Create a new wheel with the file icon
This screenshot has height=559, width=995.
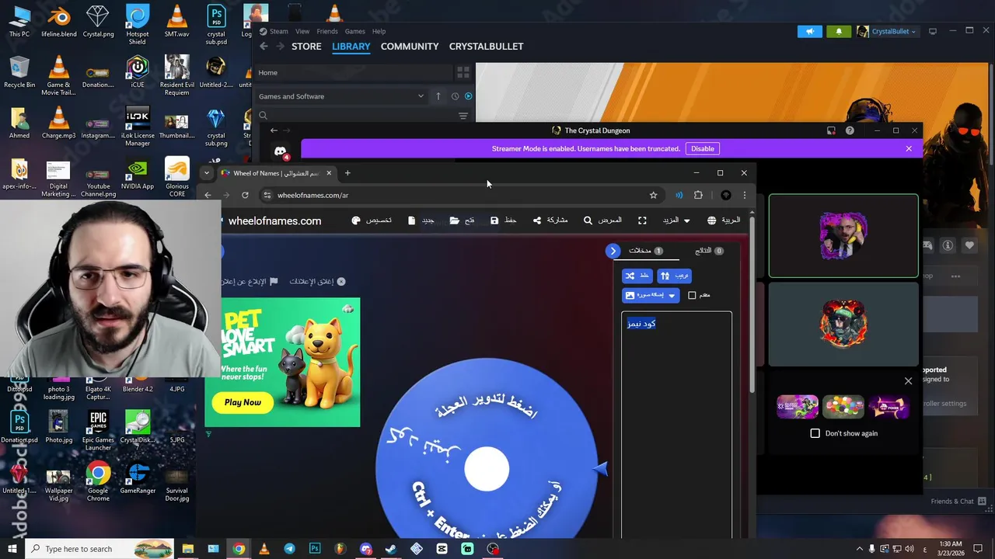[x=421, y=220]
